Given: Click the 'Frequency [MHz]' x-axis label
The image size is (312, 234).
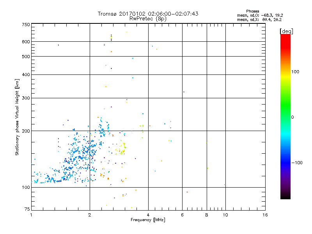Looking at the screenshot, I should tap(148, 220).
